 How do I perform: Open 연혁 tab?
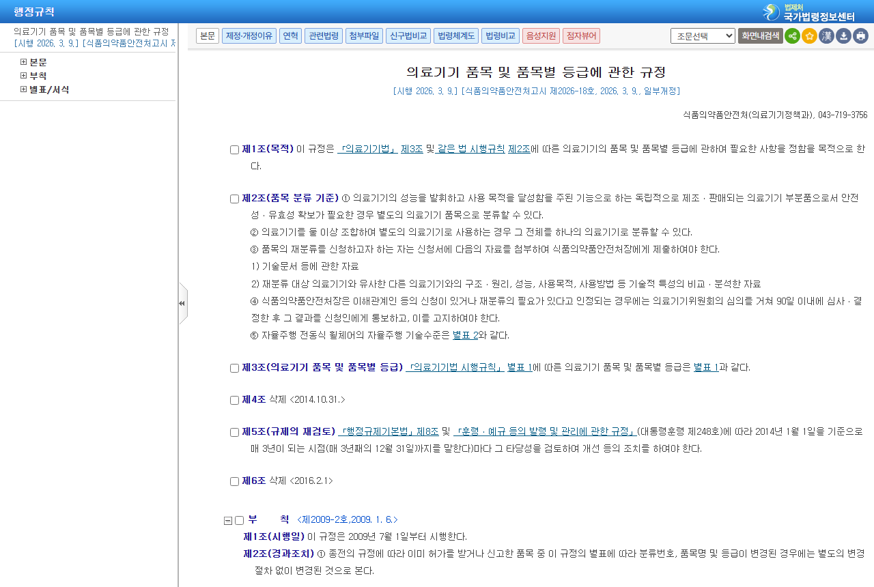290,35
